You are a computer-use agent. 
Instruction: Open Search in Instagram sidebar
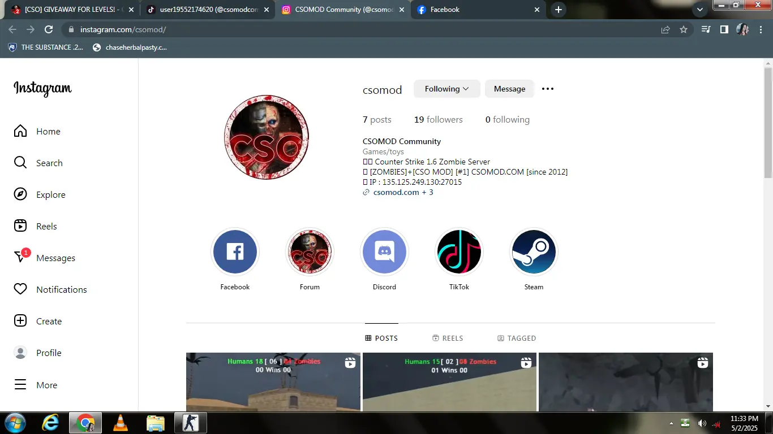tap(38, 163)
